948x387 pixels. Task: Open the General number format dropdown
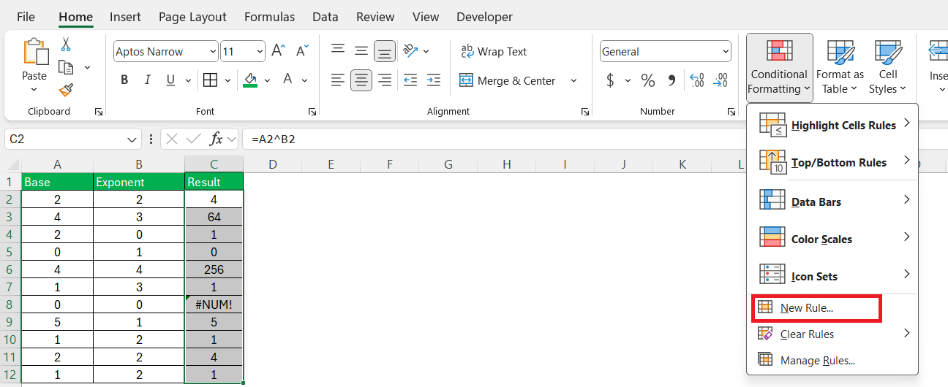(x=666, y=51)
